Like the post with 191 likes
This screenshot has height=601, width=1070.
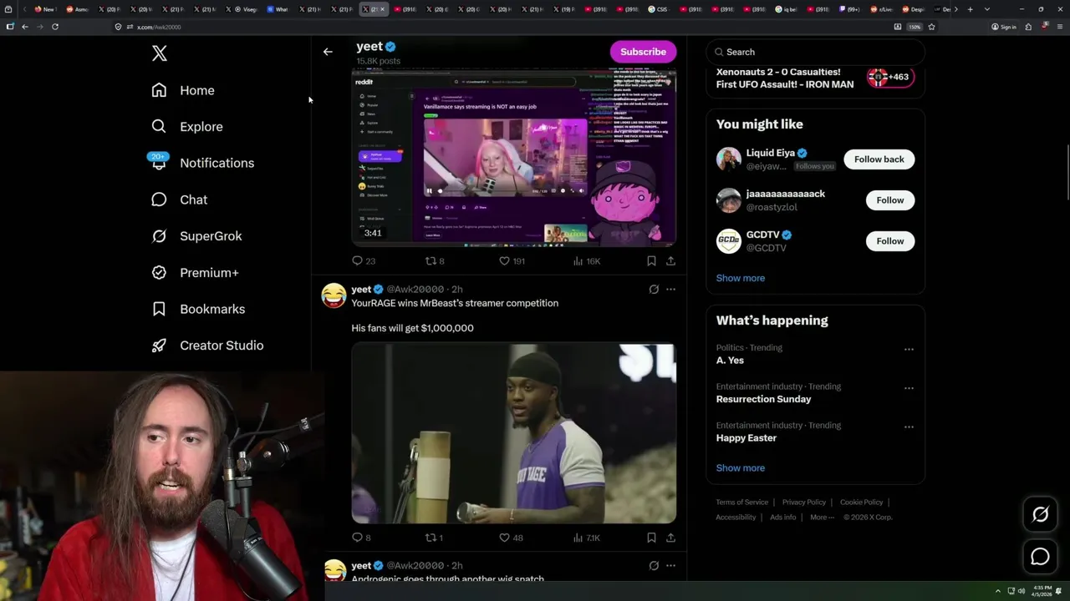coord(512,261)
